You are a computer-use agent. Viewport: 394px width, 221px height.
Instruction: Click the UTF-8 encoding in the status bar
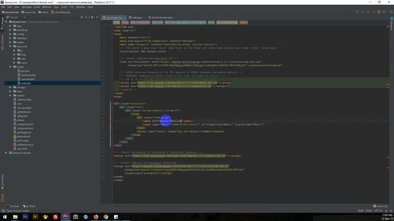(x=378, y=211)
